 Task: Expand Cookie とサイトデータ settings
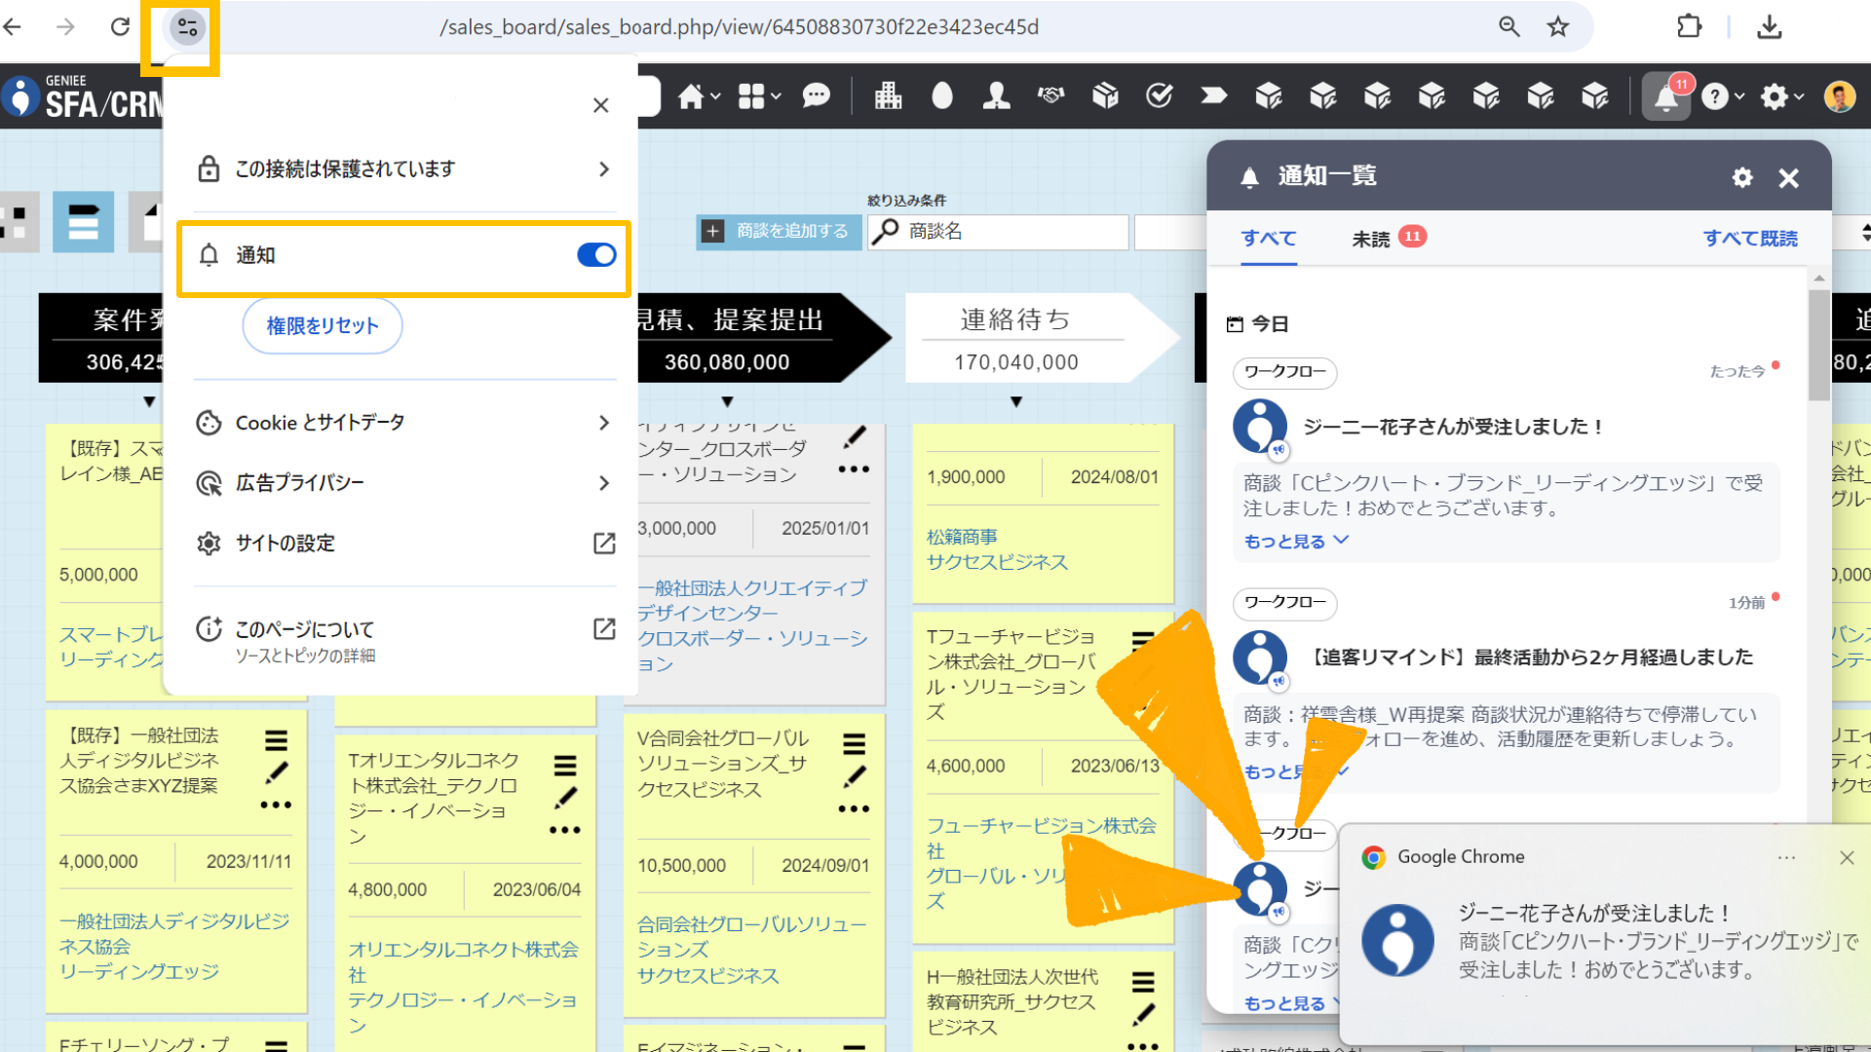coord(404,423)
